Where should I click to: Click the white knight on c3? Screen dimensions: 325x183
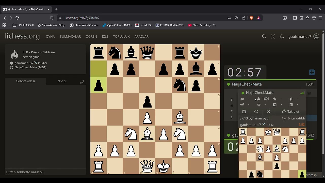131,134
